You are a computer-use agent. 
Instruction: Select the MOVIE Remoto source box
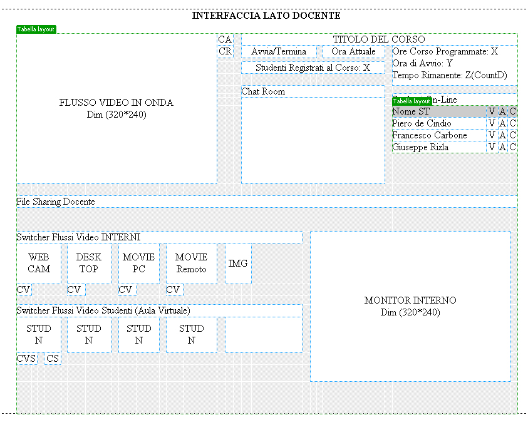[x=191, y=264]
